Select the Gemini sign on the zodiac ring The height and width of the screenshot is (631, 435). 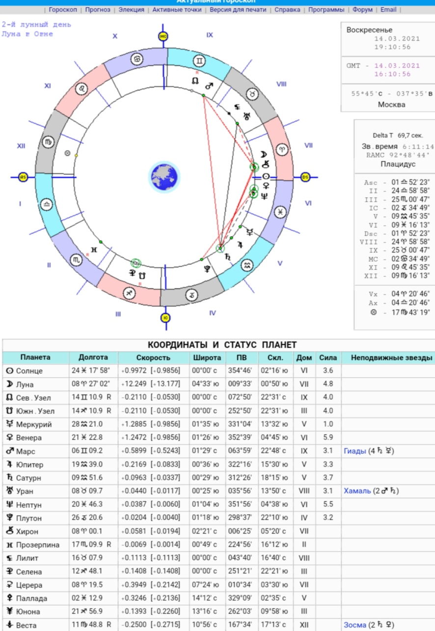pyautogui.click(x=199, y=61)
